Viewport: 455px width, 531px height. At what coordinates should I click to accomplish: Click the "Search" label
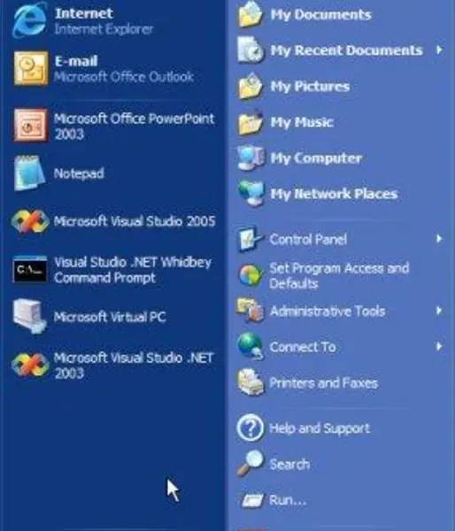(x=289, y=464)
